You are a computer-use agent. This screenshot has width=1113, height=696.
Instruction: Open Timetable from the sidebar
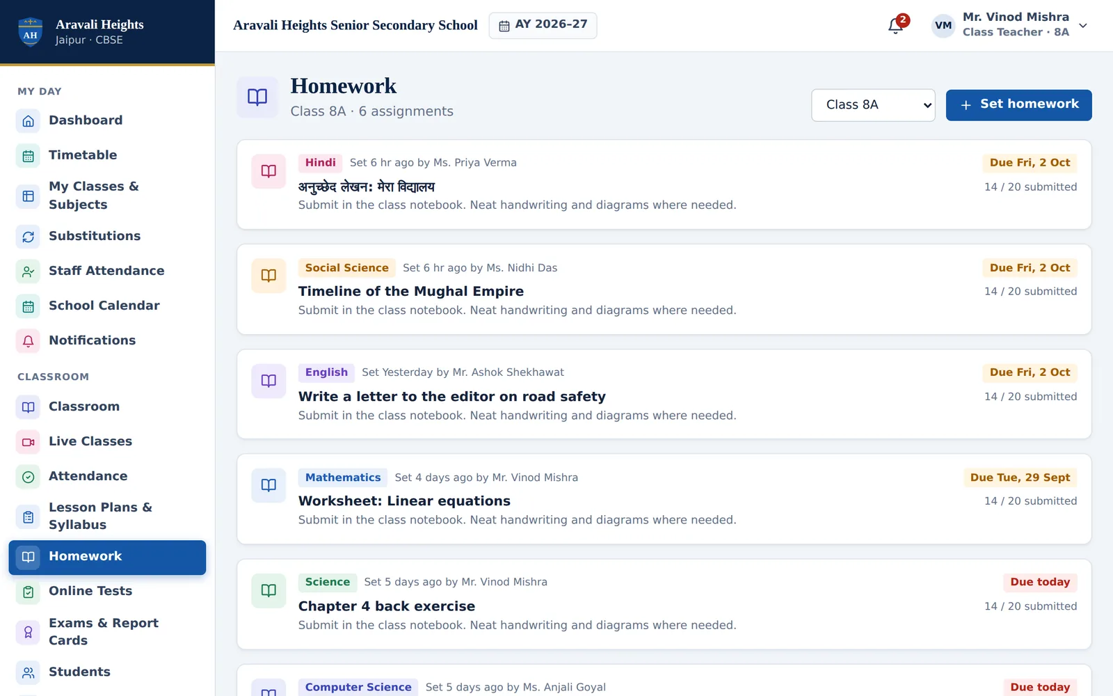(107, 155)
